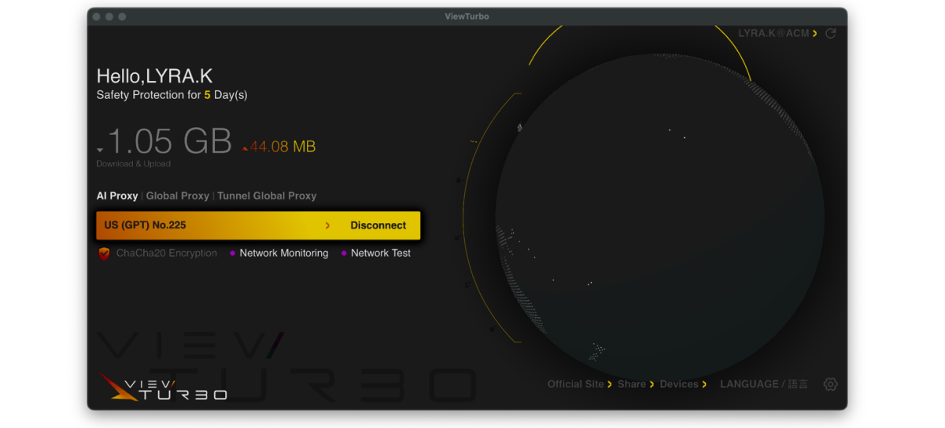The height and width of the screenshot is (428, 945).
Task: Click the 44.08 MB upload value
Action: tap(283, 146)
